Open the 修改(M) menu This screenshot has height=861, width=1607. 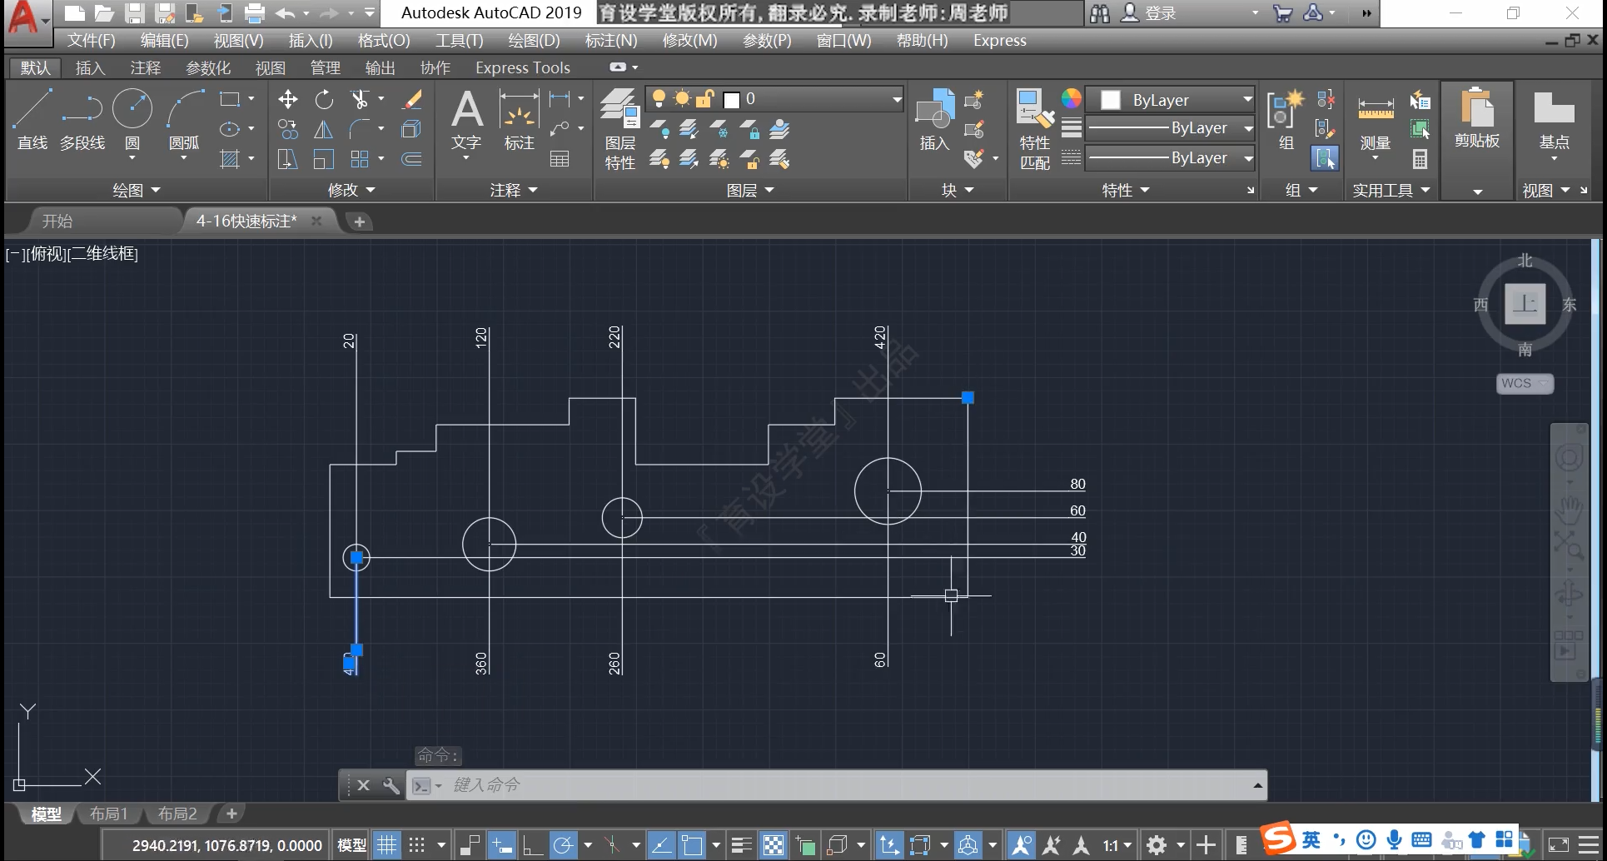(x=689, y=40)
